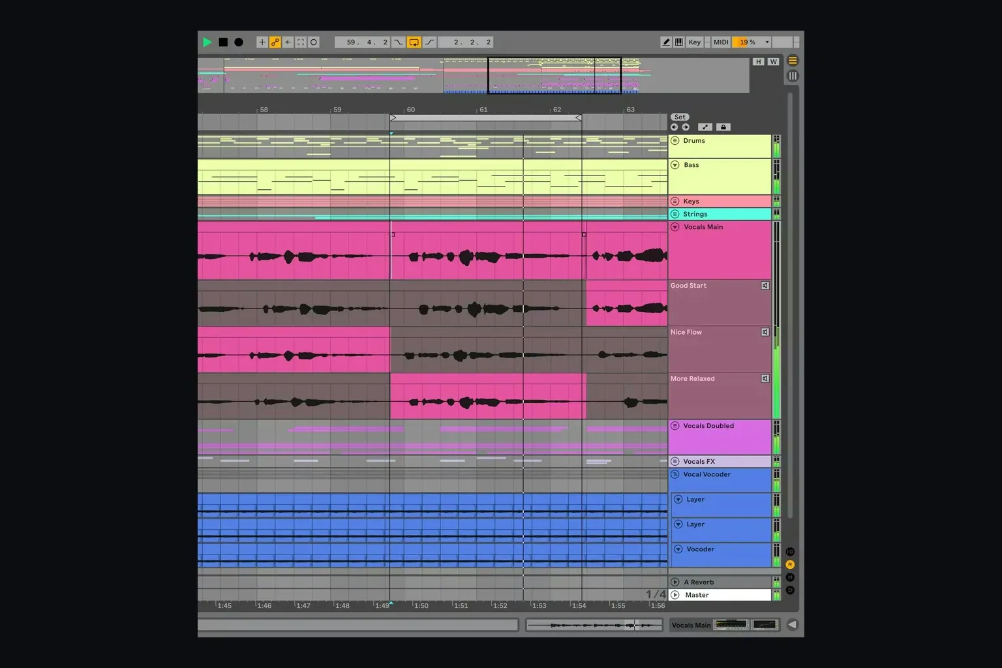
Task: Hide Detail View triangle button
Action: coord(792,624)
